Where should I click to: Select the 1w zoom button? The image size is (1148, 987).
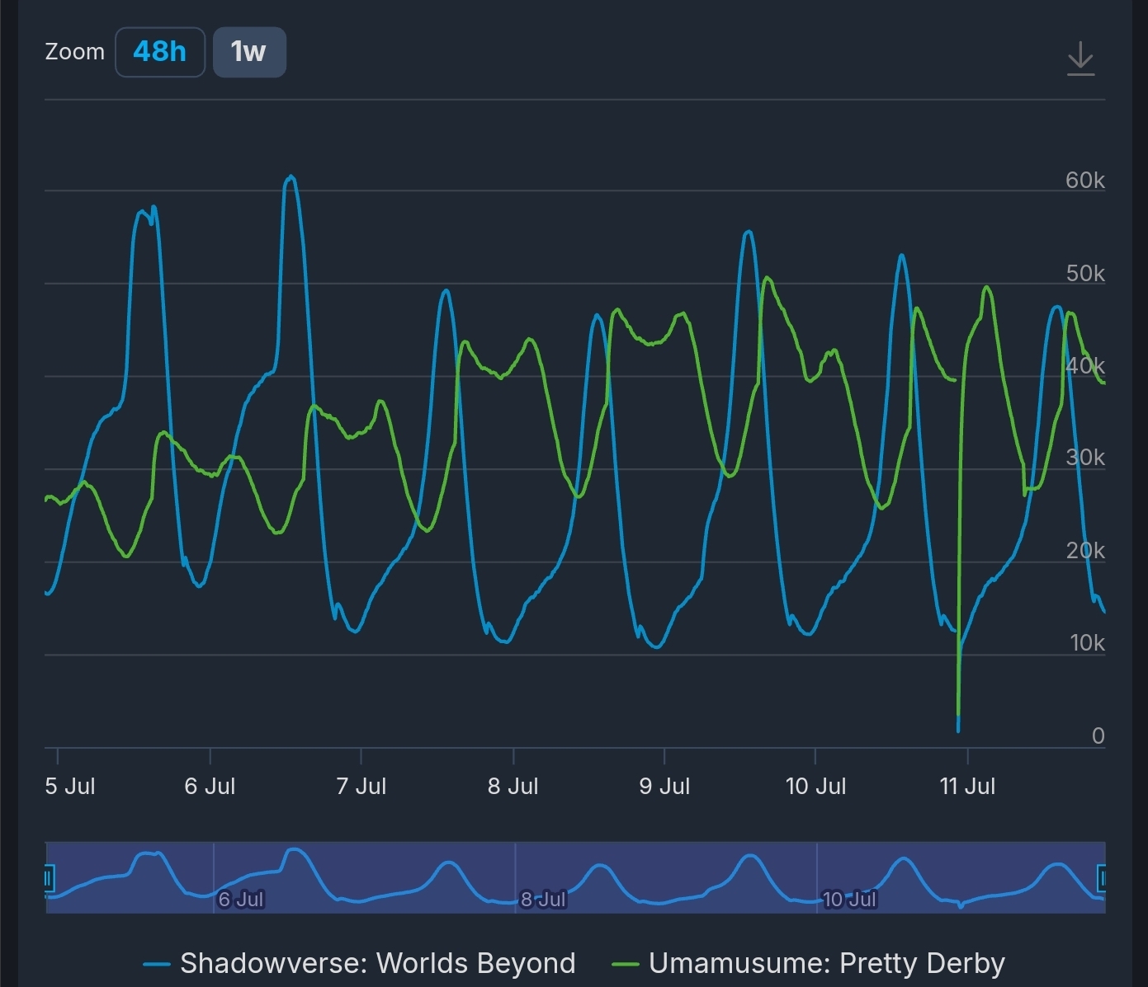tap(249, 52)
